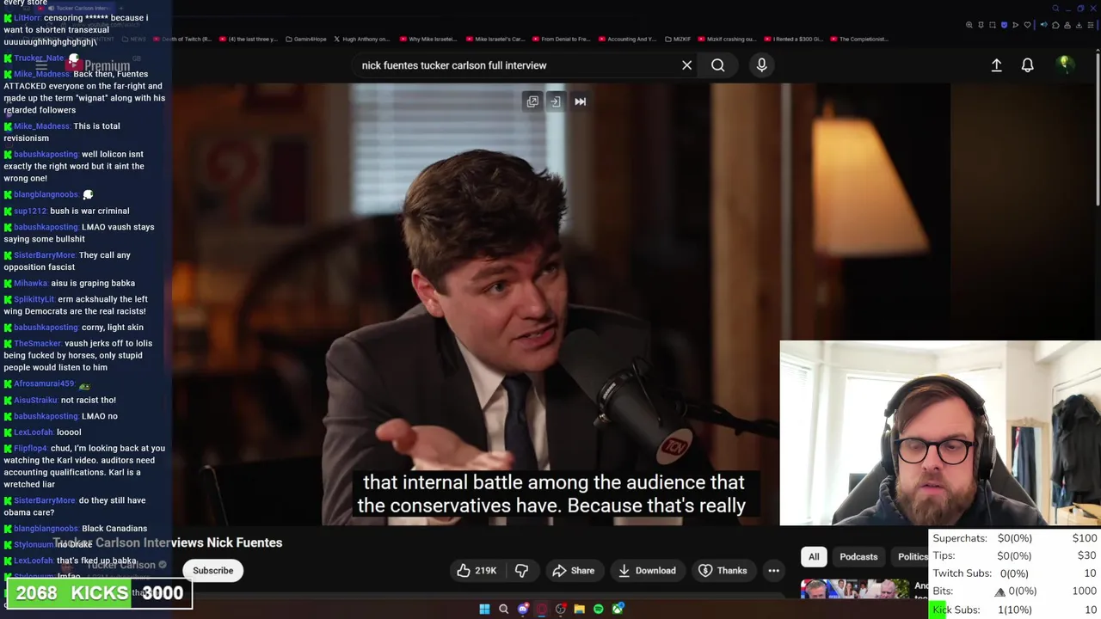Click chat username 'Flipflop4'
Image resolution: width=1101 pixels, height=619 pixels.
point(31,449)
